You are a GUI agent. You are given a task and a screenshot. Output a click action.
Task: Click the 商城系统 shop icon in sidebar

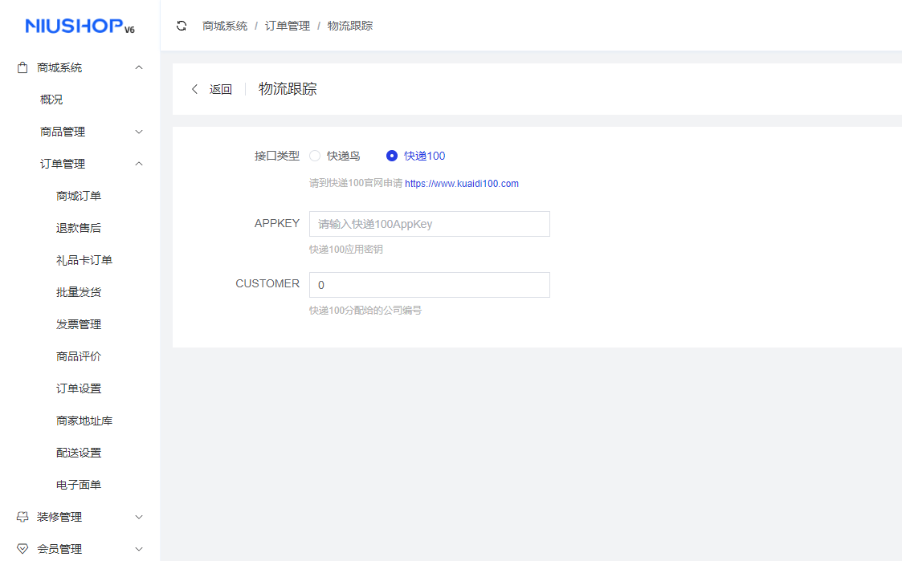(x=22, y=67)
